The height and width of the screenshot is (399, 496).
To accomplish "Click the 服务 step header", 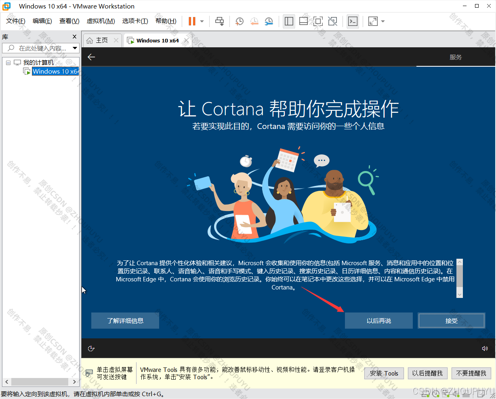I will (456, 57).
